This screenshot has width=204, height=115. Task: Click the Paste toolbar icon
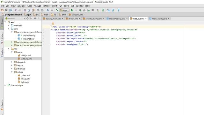tap(33, 10)
